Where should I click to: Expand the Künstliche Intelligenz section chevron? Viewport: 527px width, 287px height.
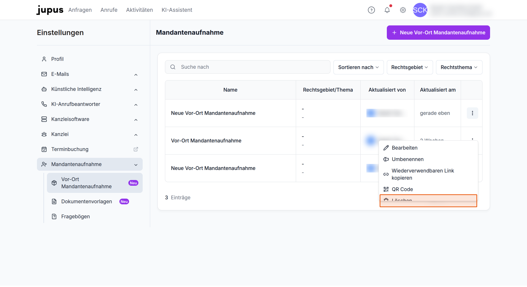136,89
